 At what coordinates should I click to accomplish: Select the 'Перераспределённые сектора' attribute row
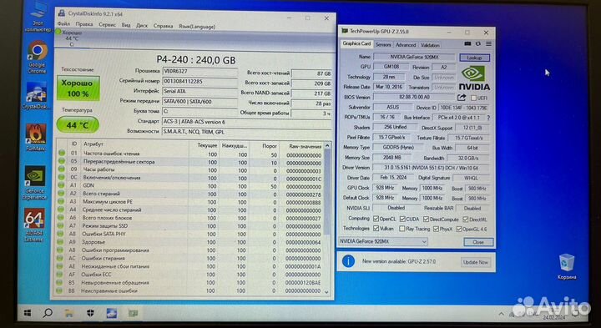click(x=189, y=163)
